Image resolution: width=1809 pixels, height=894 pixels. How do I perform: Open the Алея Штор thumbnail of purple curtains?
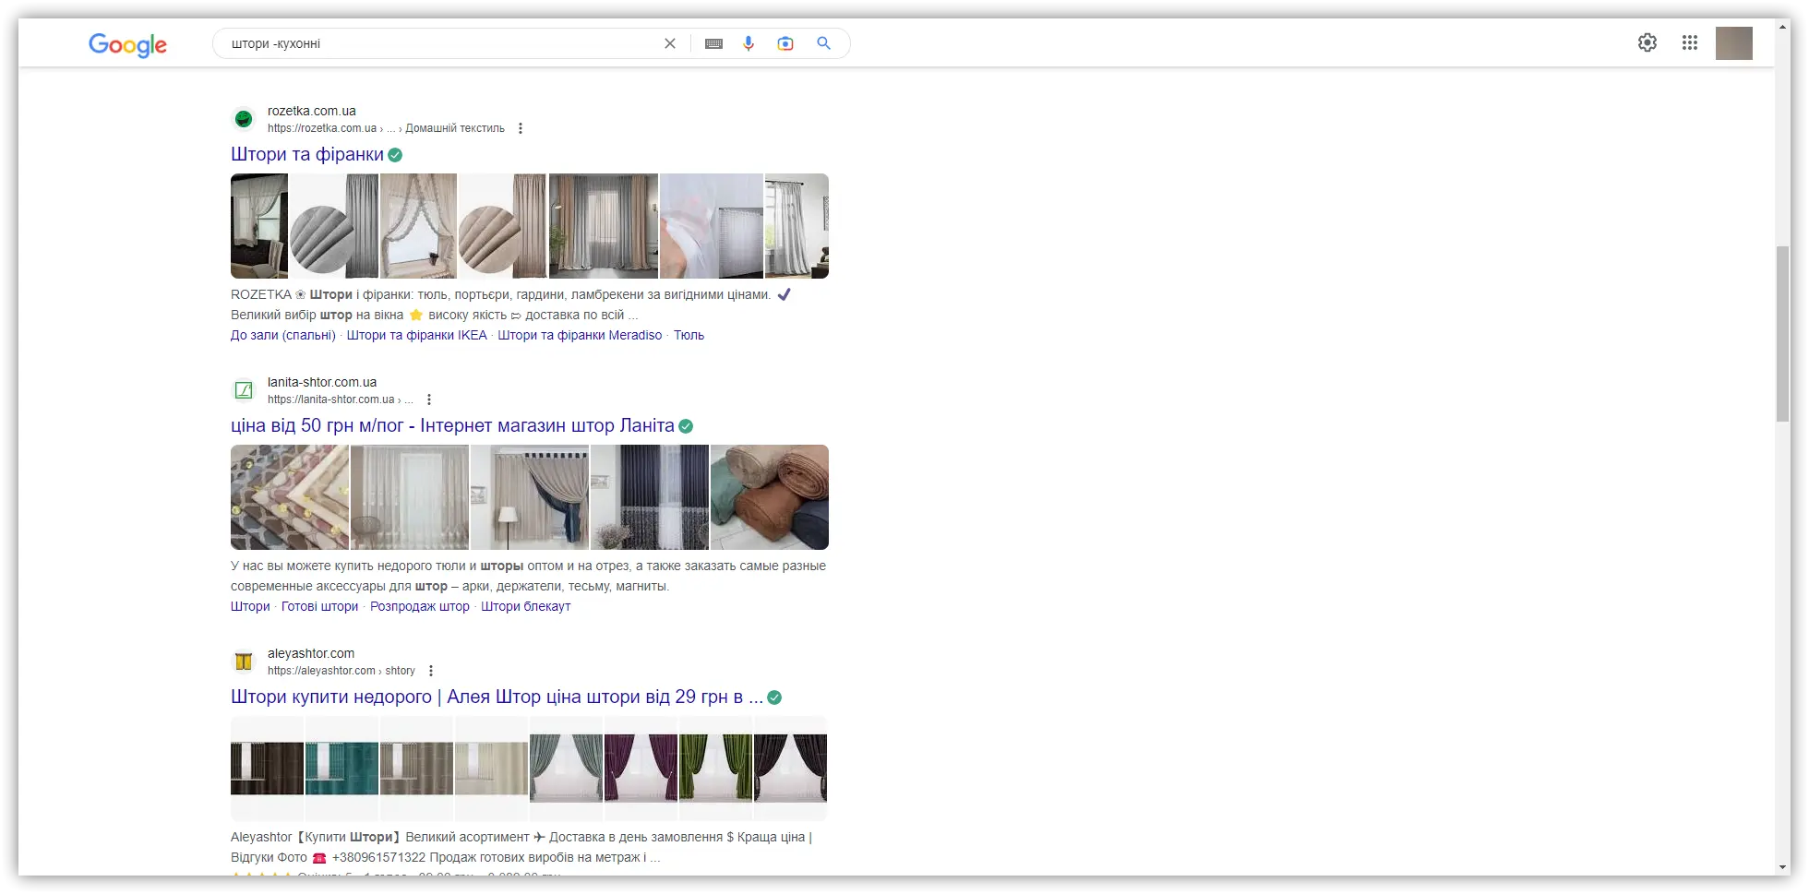coord(641,769)
